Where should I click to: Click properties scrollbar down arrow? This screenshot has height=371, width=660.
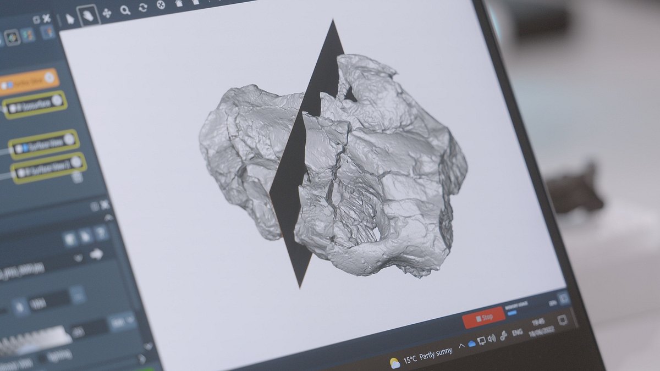click(x=147, y=347)
